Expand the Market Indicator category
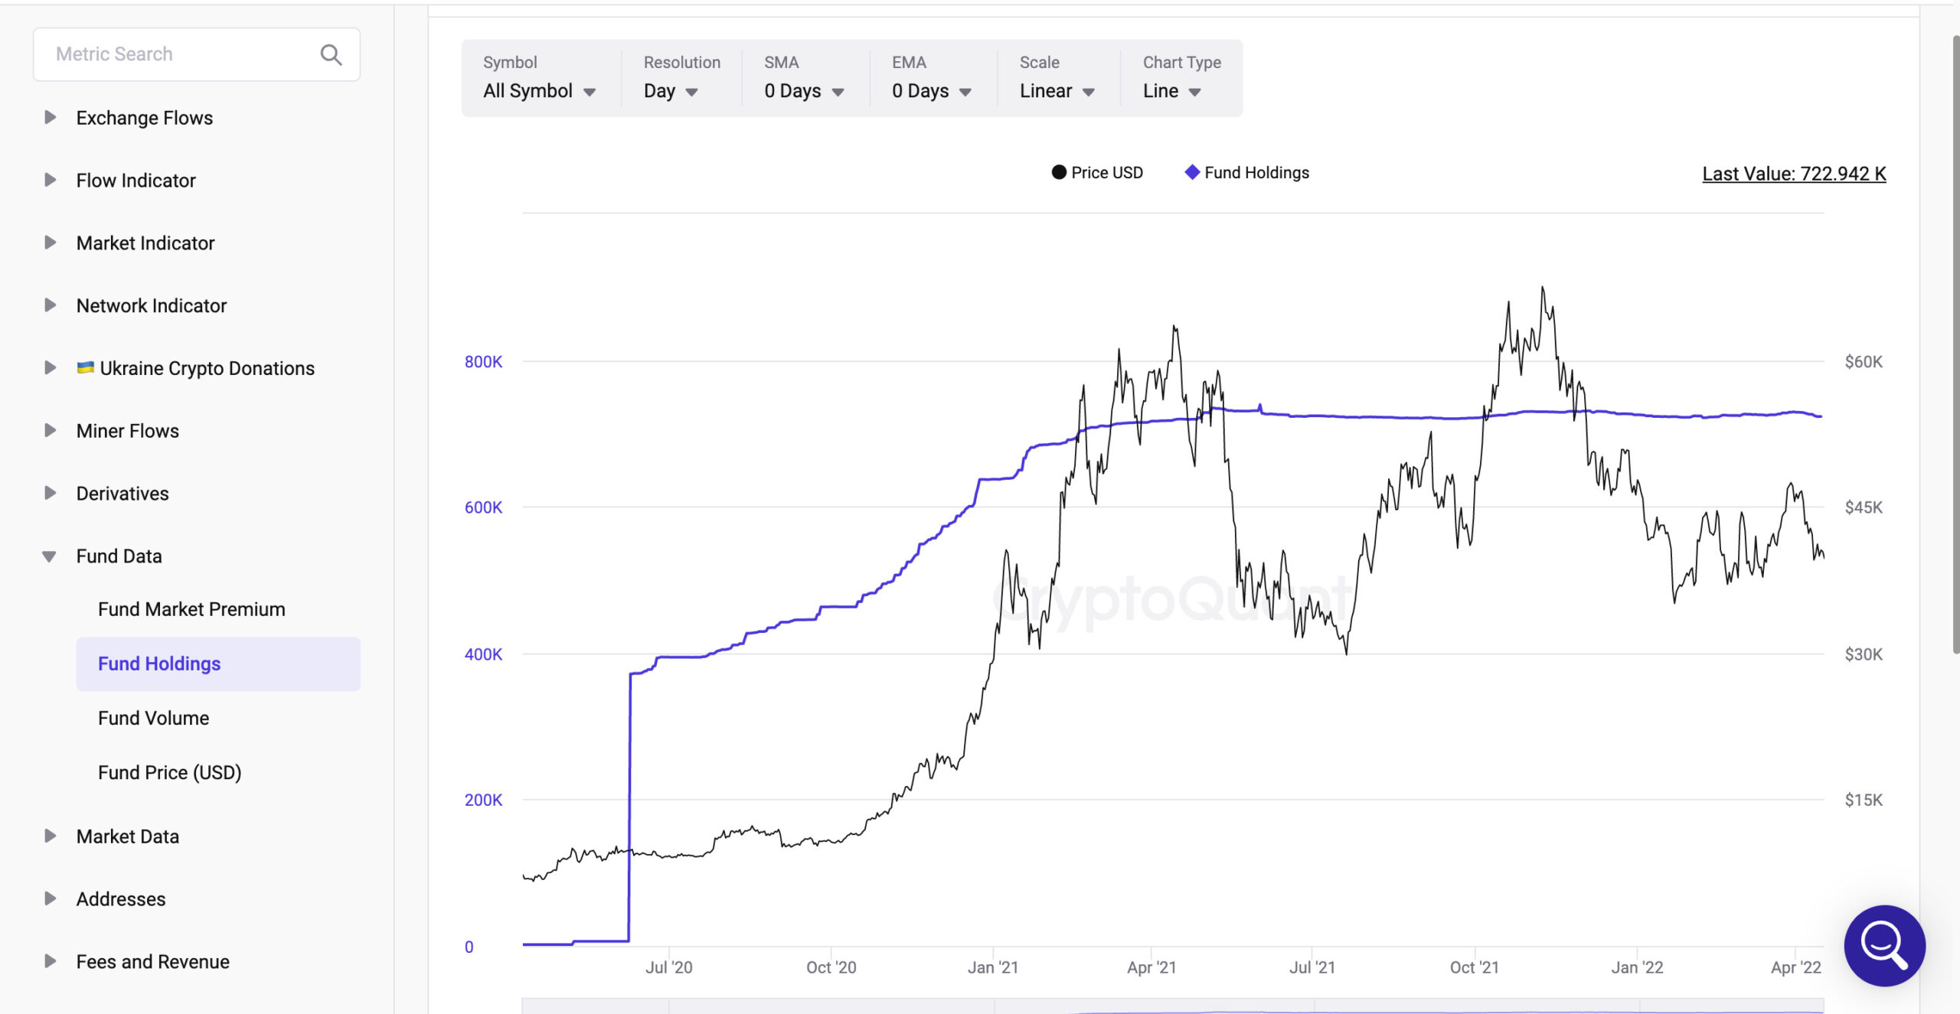Viewport: 1960px width, 1014px height. (x=51, y=243)
